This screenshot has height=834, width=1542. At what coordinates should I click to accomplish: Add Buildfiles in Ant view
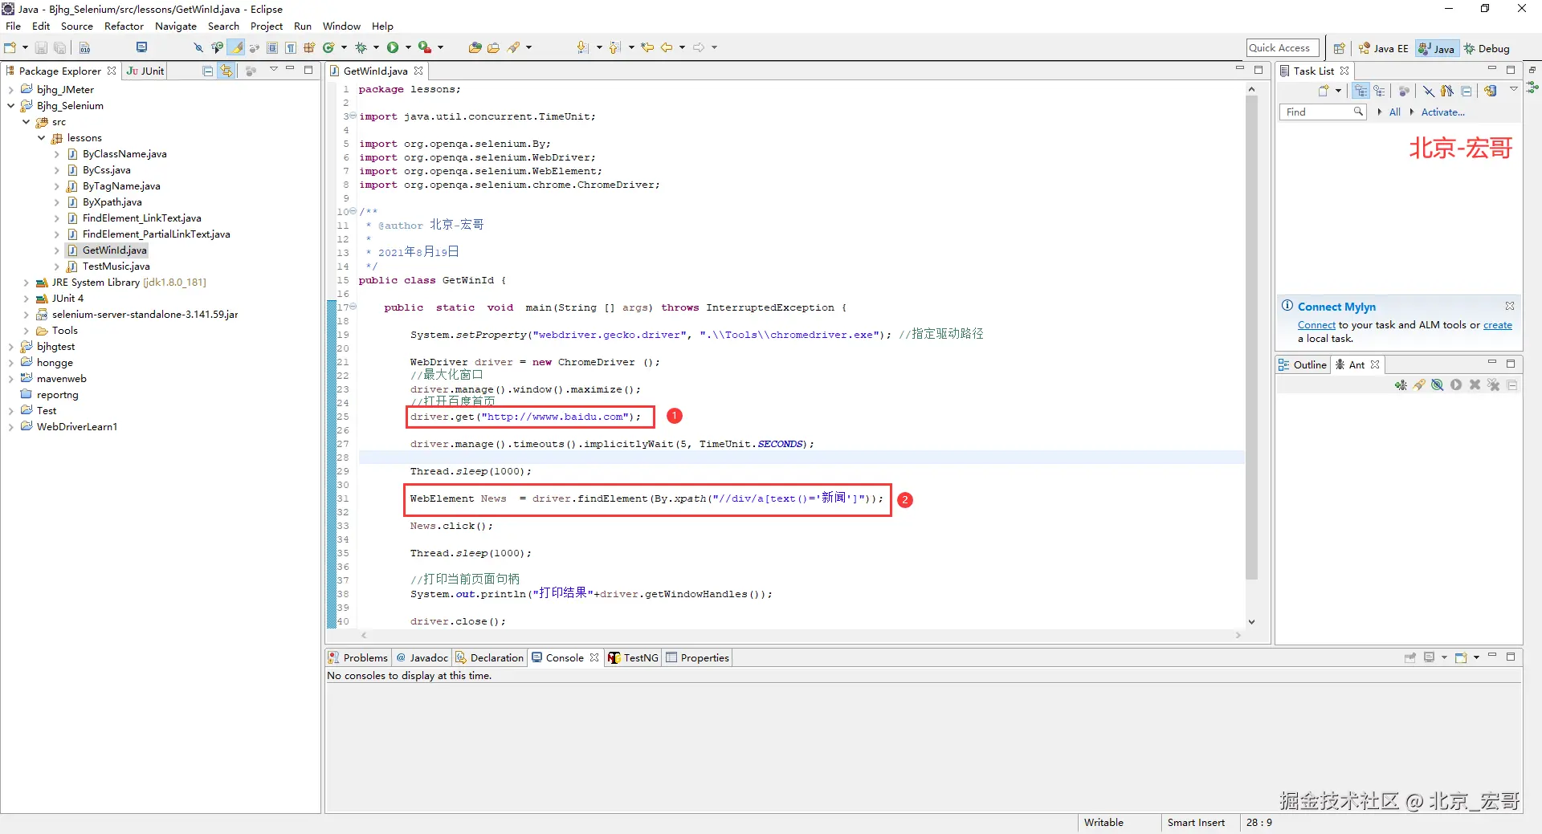click(x=1401, y=385)
